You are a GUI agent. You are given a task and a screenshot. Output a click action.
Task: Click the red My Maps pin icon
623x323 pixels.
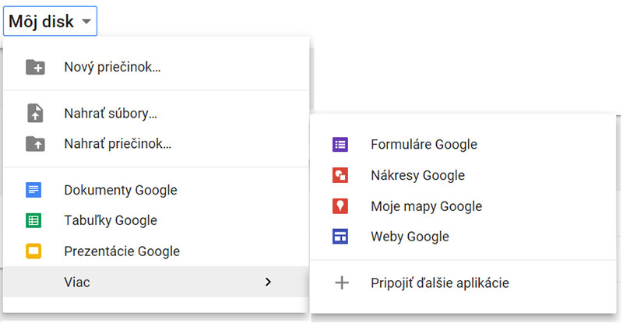[x=340, y=205]
